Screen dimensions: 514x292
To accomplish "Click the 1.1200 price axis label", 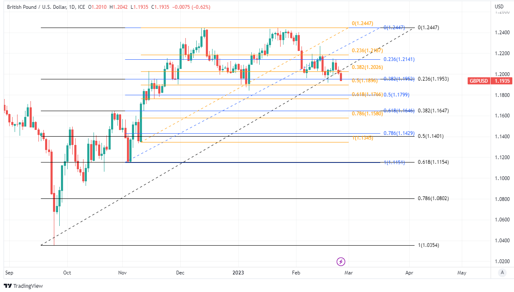I will 502,157.
